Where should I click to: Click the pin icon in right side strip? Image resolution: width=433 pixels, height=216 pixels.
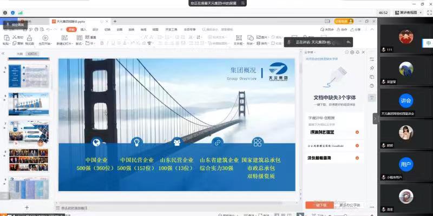(372, 68)
